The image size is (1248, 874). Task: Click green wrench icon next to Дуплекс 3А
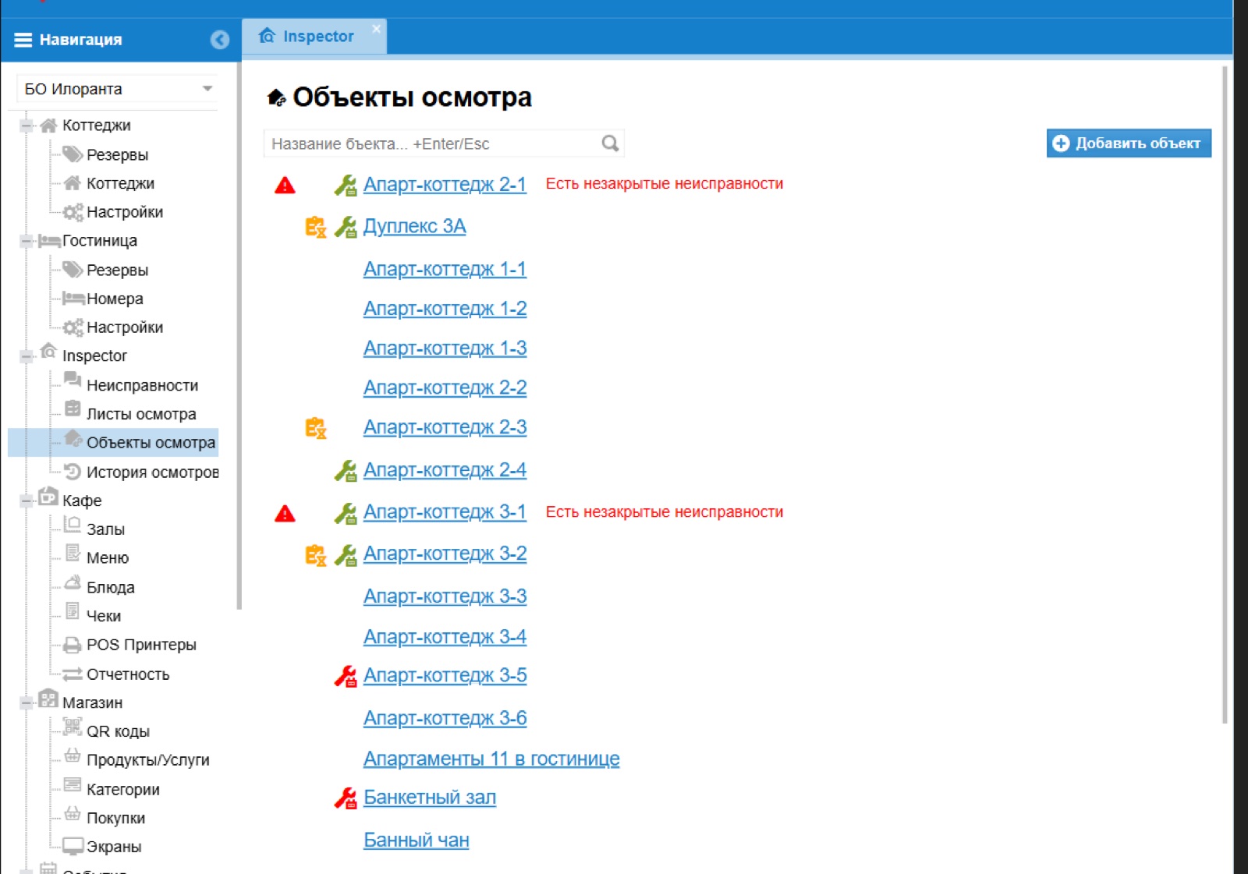tap(346, 227)
